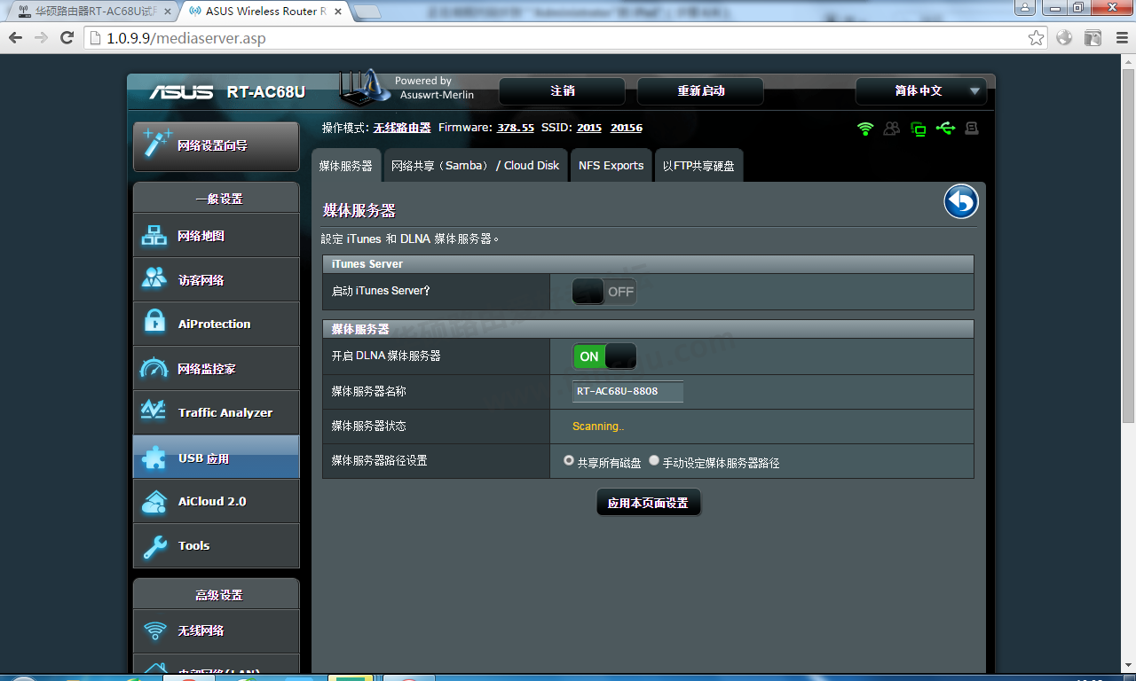
Task: Click the logout button in header
Action: 562,91
